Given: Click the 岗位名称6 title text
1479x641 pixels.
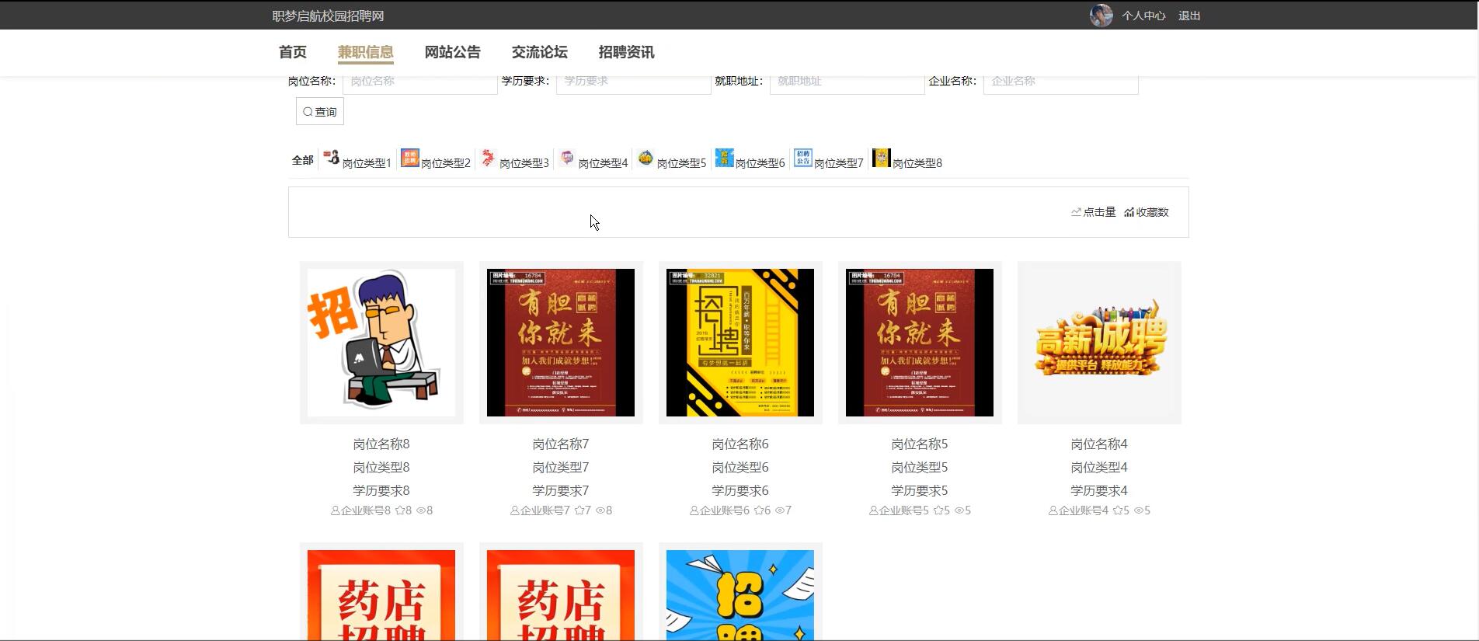Looking at the screenshot, I should pos(740,444).
